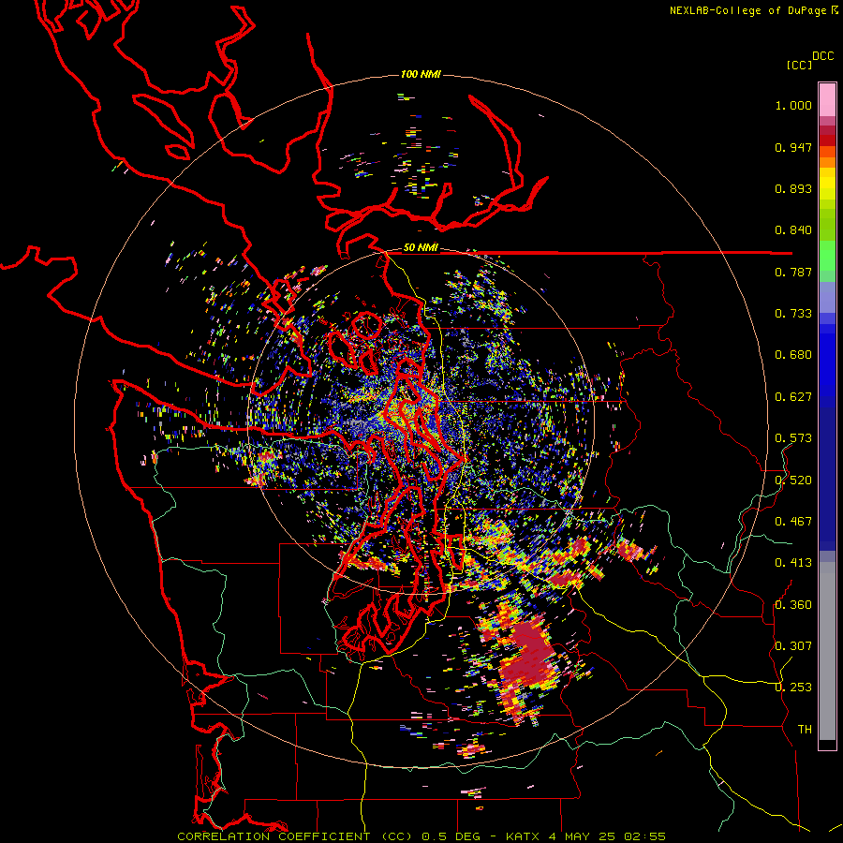Click the 0.733 scale value
This screenshot has height=843, width=843.
click(x=793, y=314)
